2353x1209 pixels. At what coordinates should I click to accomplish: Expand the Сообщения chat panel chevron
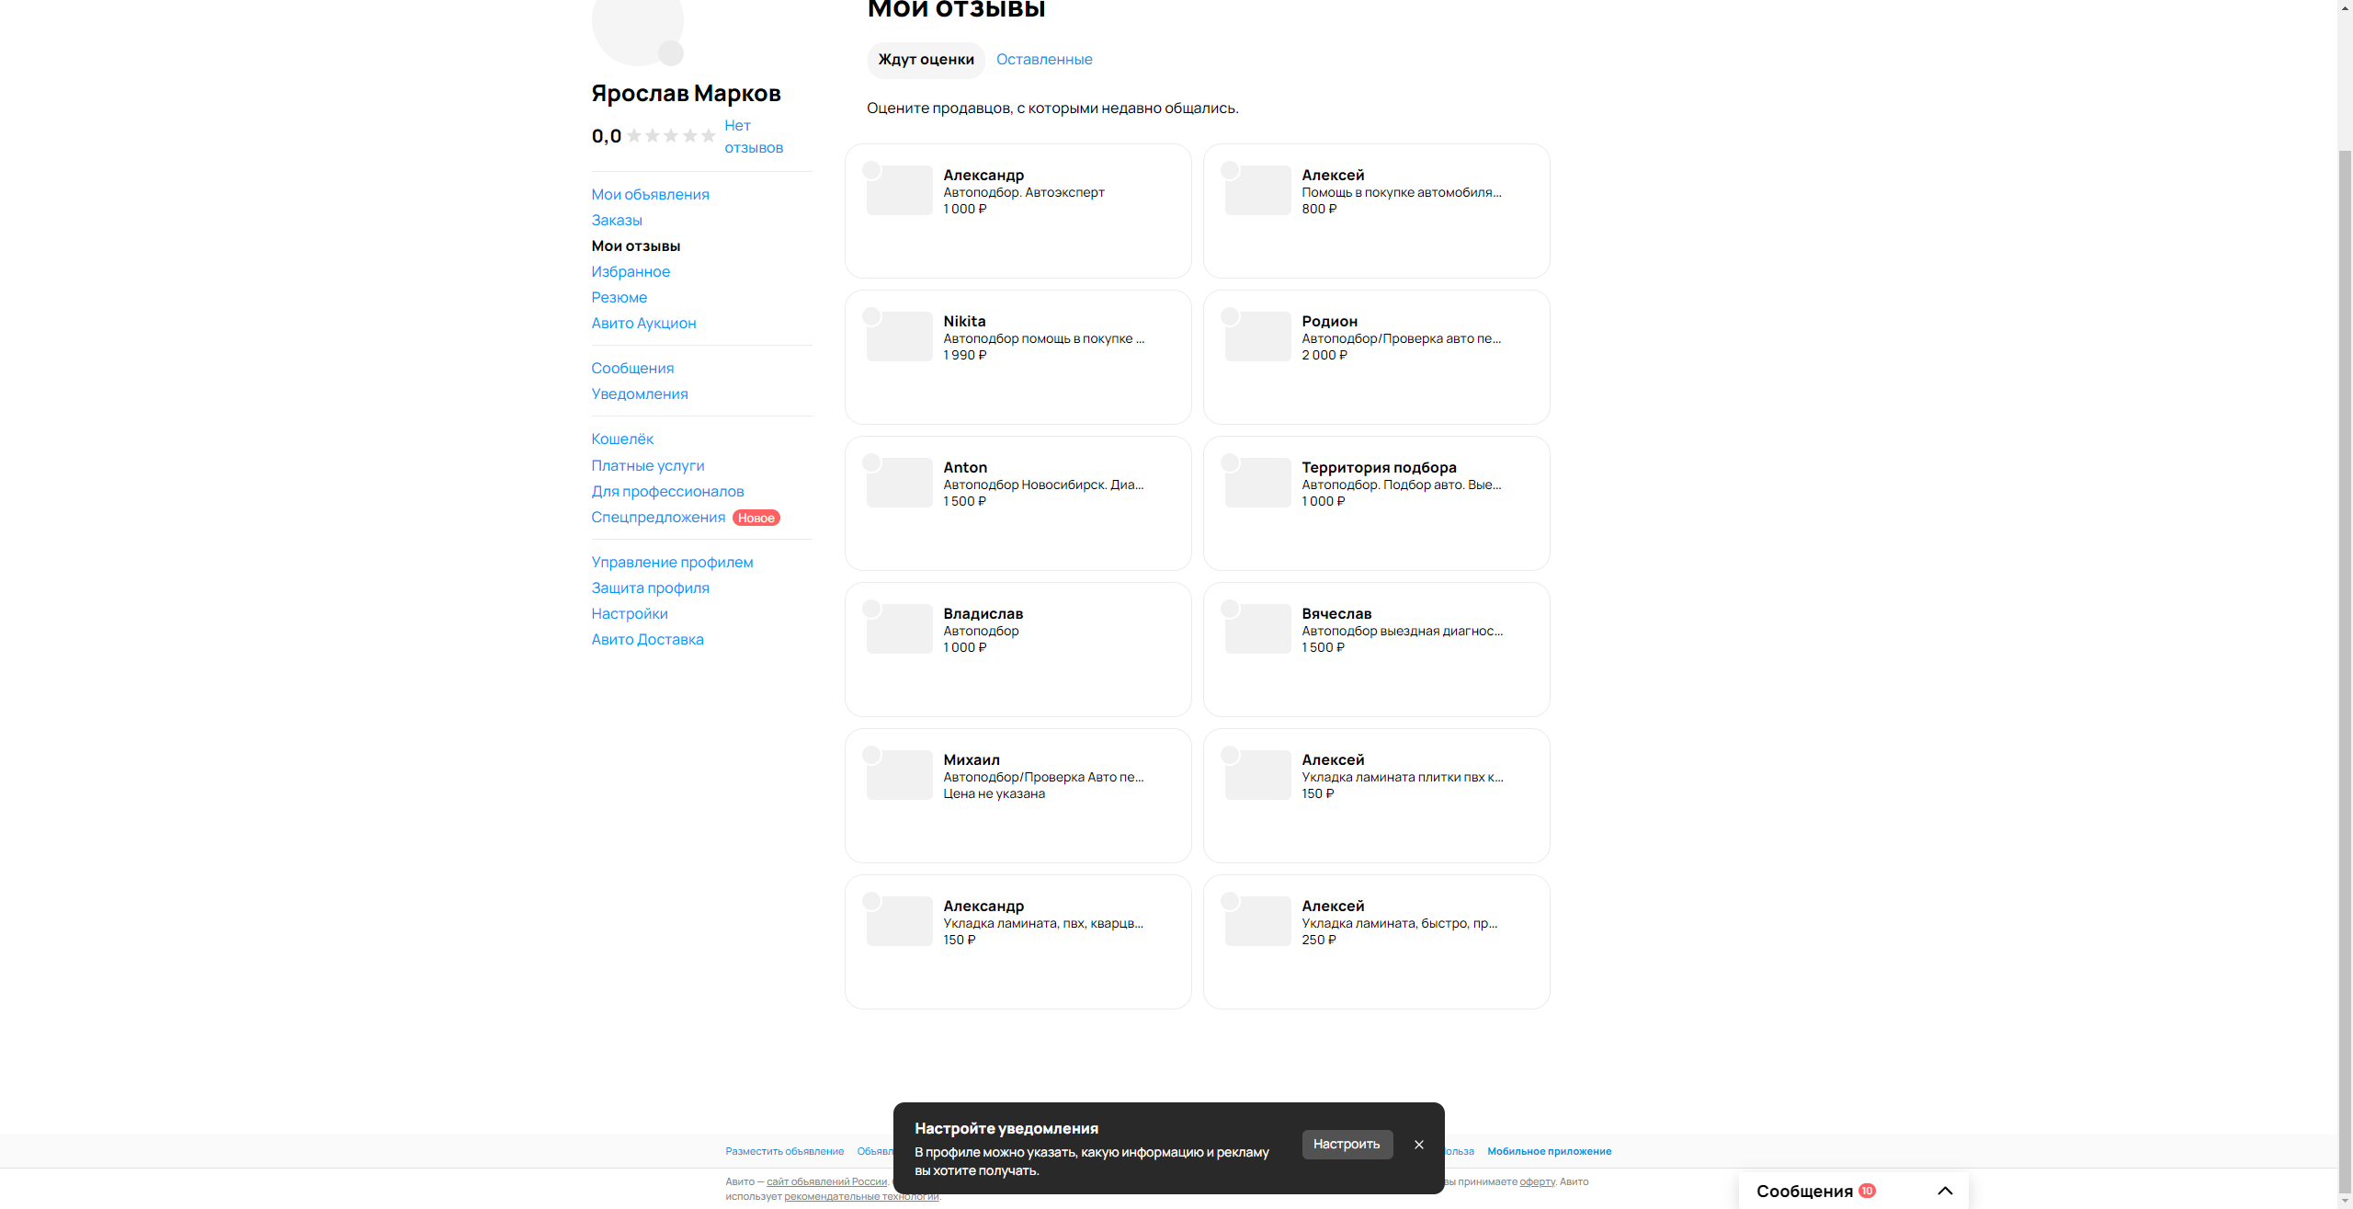tap(1945, 1191)
